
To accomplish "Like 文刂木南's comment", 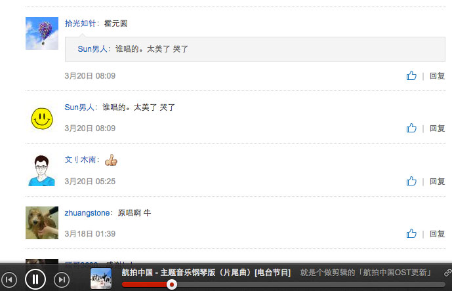I will (411, 182).
